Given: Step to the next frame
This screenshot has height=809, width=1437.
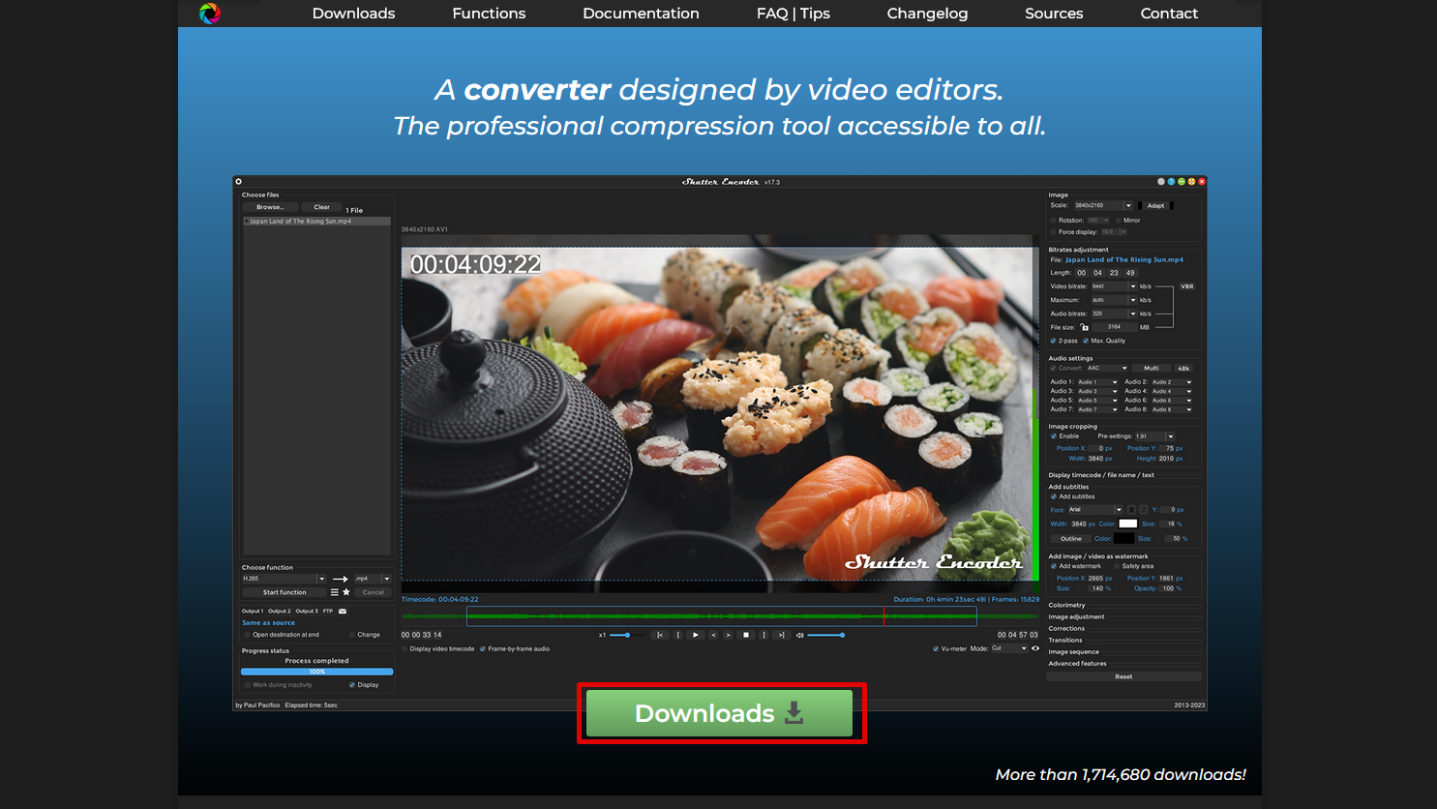Looking at the screenshot, I should tap(729, 635).
